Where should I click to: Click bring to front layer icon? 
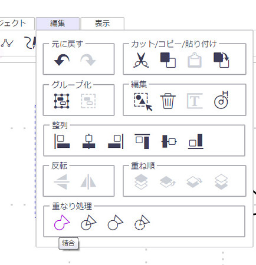coord(141,182)
